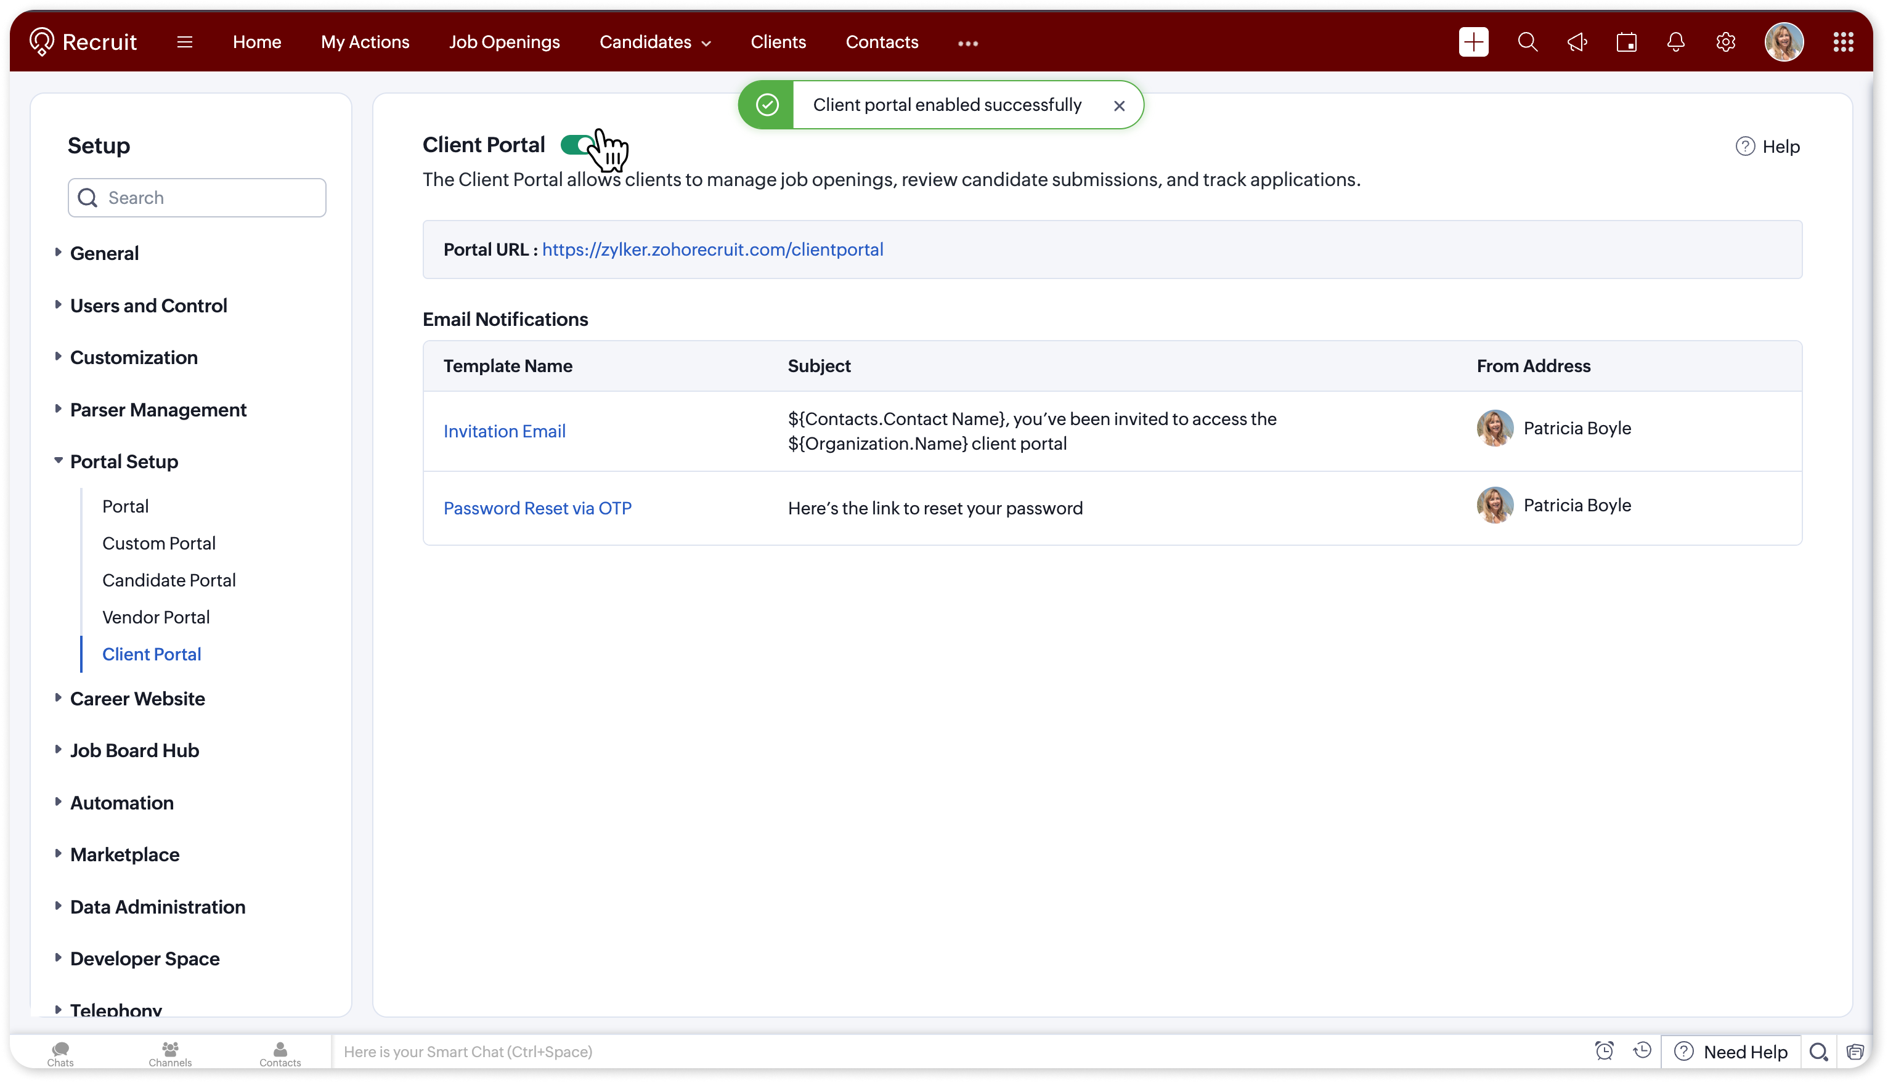Dismiss the success notification banner
The height and width of the screenshot is (1083, 1888).
coord(1119,105)
